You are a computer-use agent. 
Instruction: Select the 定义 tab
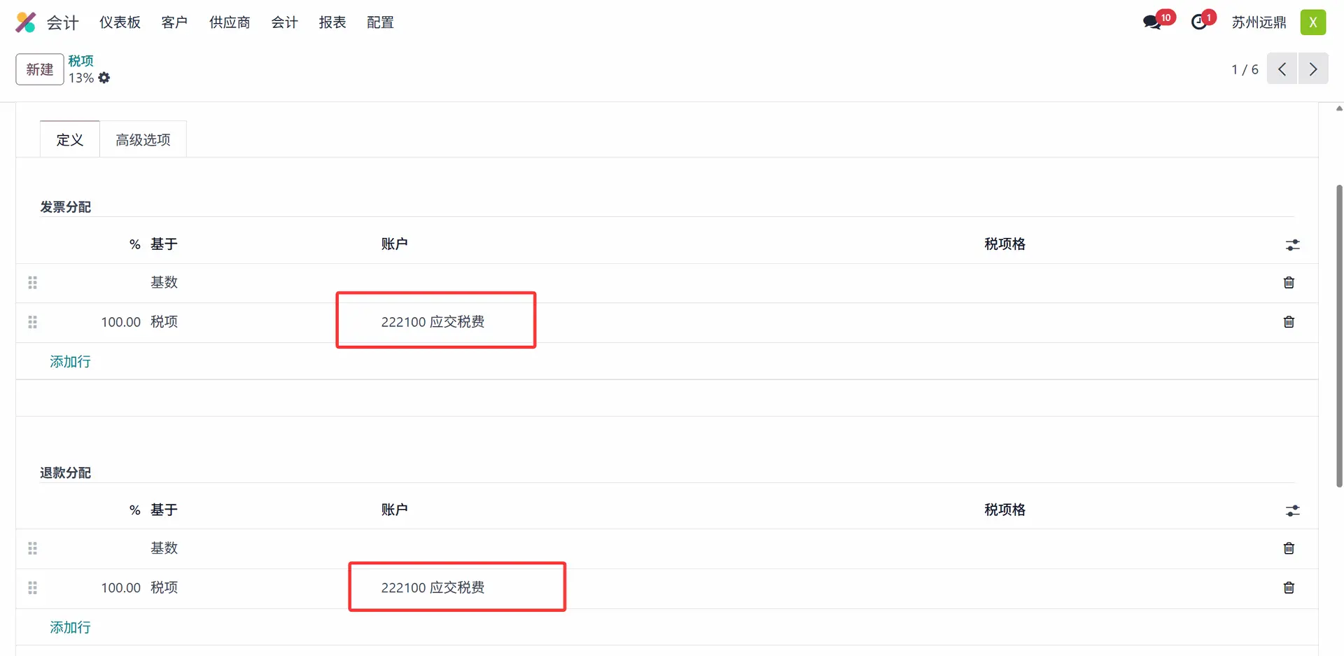tap(70, 140)
